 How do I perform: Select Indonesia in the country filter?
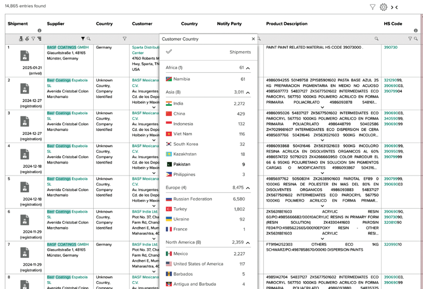pyautogui.click(x=206, y=124)
